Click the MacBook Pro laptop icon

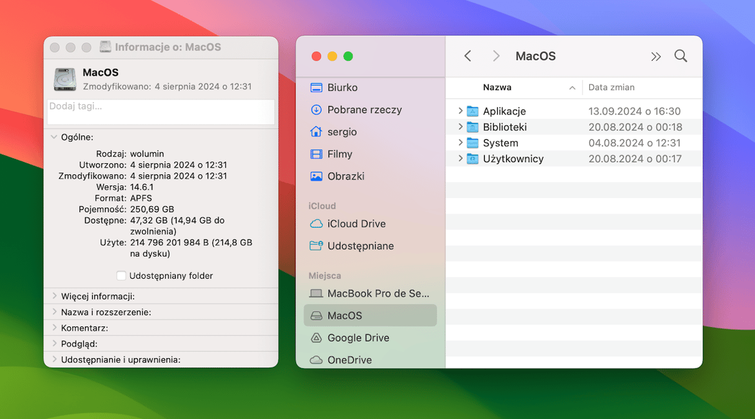316,293
